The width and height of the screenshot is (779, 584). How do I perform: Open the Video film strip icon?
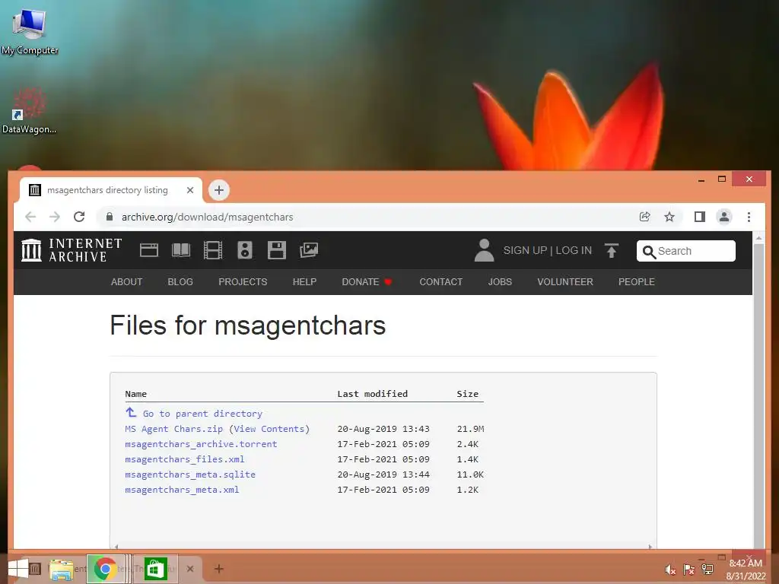point(213,249)
